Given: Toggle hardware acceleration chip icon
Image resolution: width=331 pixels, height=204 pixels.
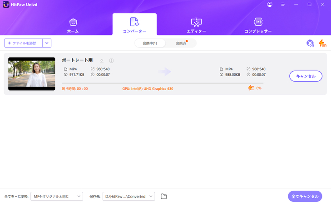Looking at the screenshot, I should coord(310,43).
